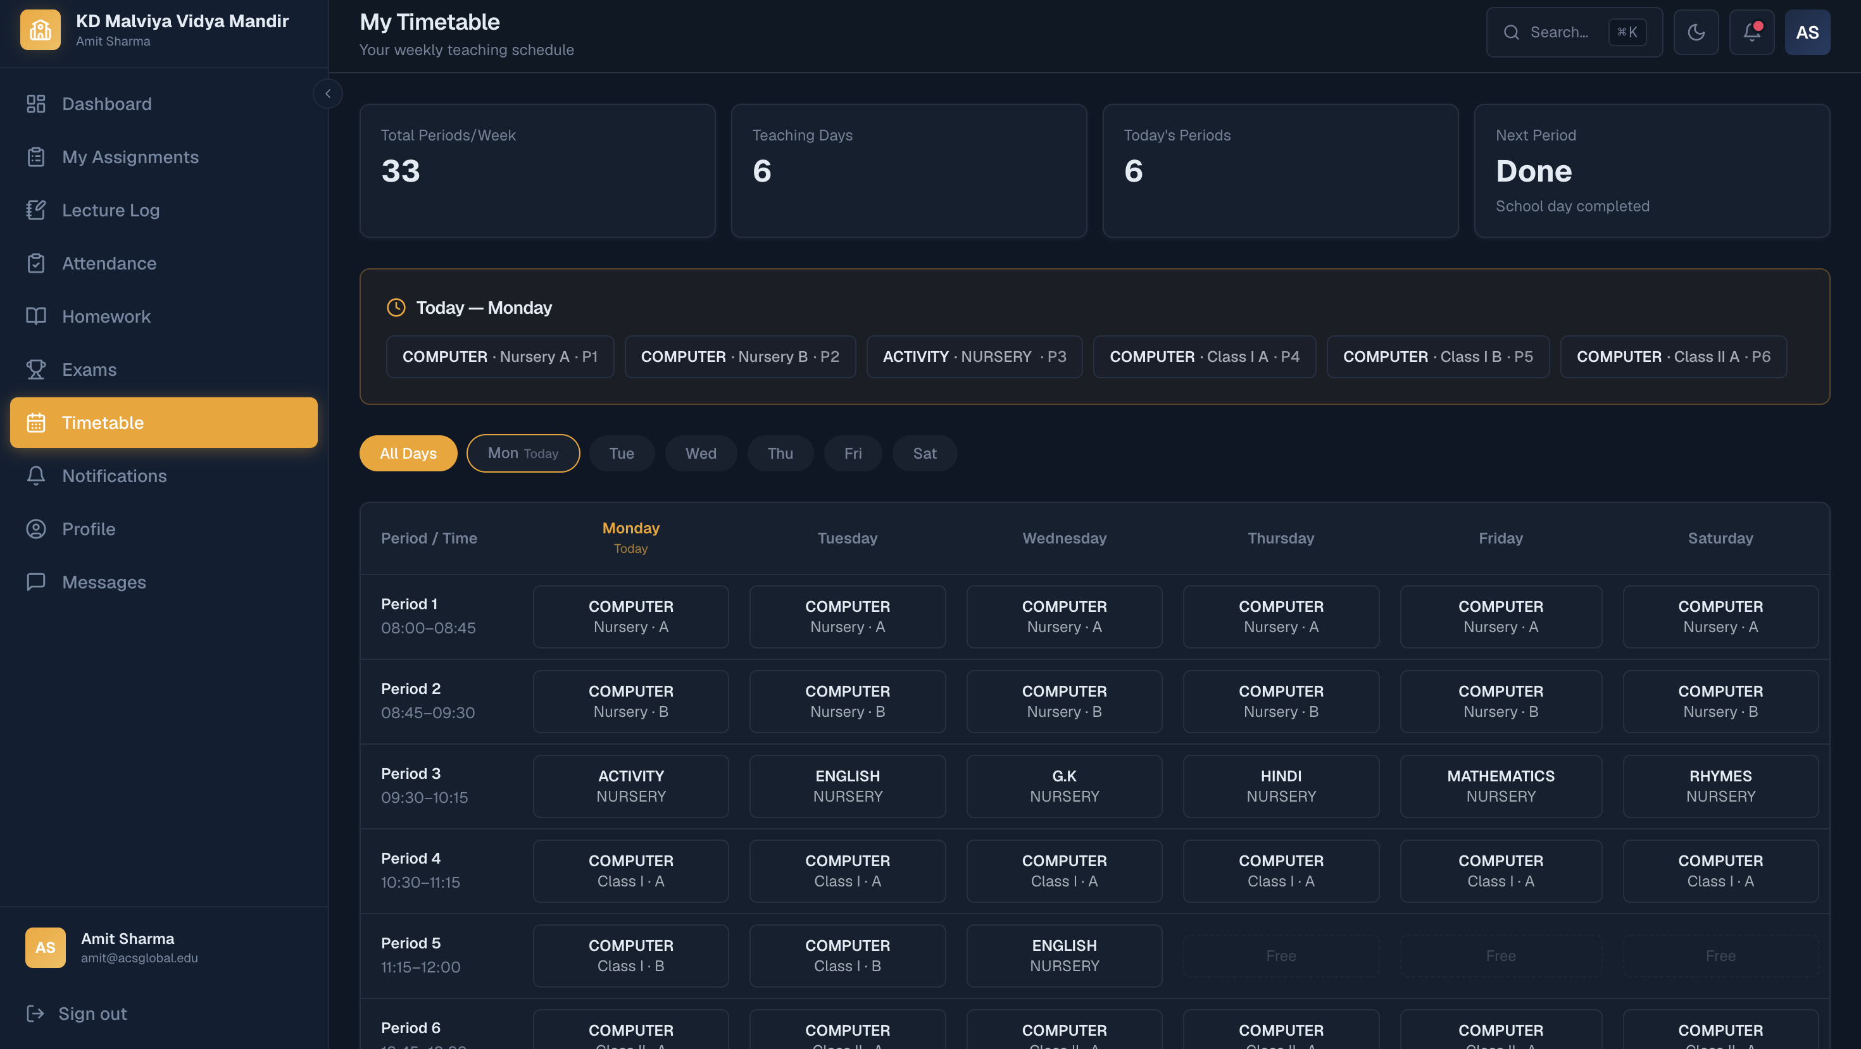Click Tuesday Period 5 COMPUTER Class I · B cell
Screen dimensions: 1861x1049
(x=848, y=956)
